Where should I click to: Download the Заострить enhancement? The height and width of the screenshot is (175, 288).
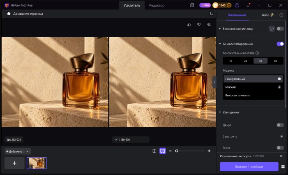[281, 136]
